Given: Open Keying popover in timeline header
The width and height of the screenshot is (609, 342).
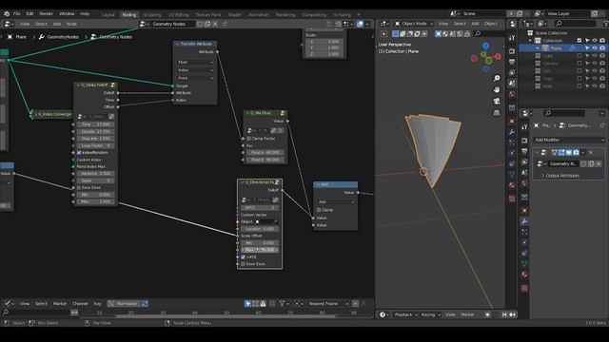Looking at the screenshot, I should point(430,314).
